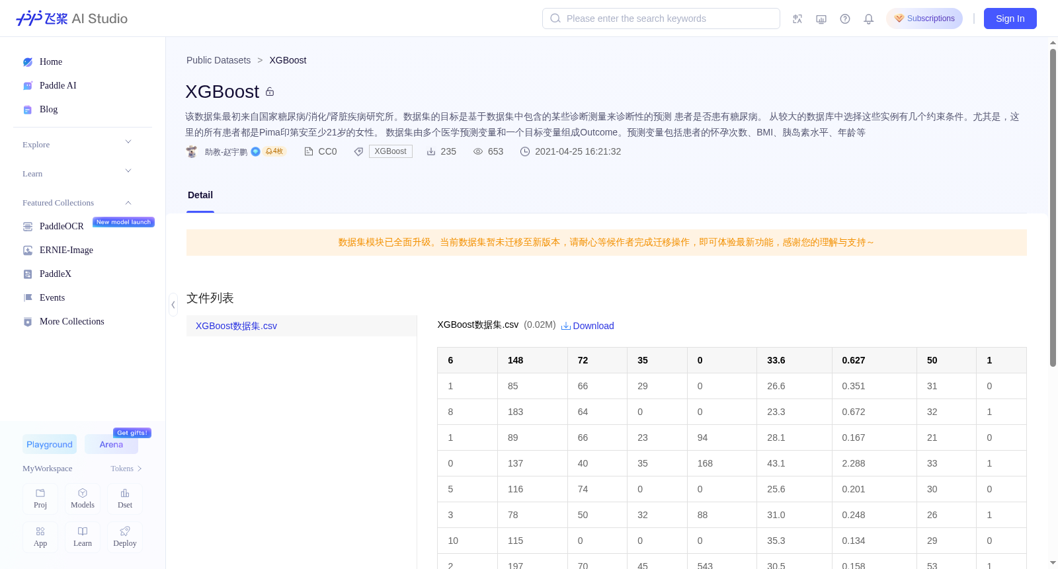The image size is (1058, 569).
Task: Click the ERNIE-Image collection icon
Action: 28,250
